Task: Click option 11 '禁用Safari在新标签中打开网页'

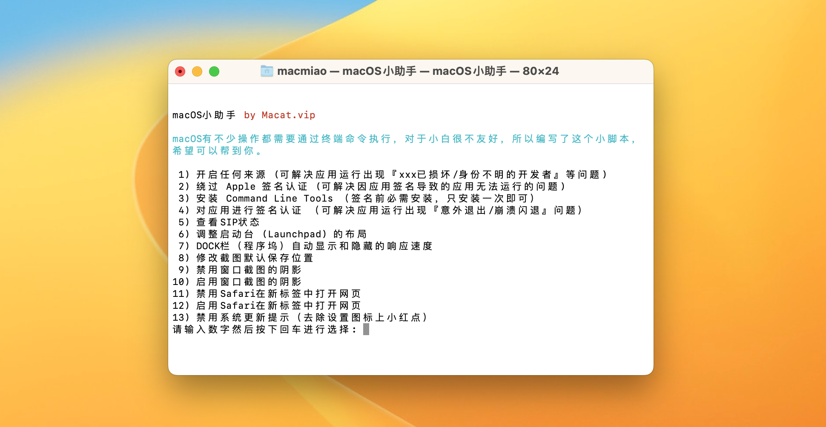Action: (266, 294)
